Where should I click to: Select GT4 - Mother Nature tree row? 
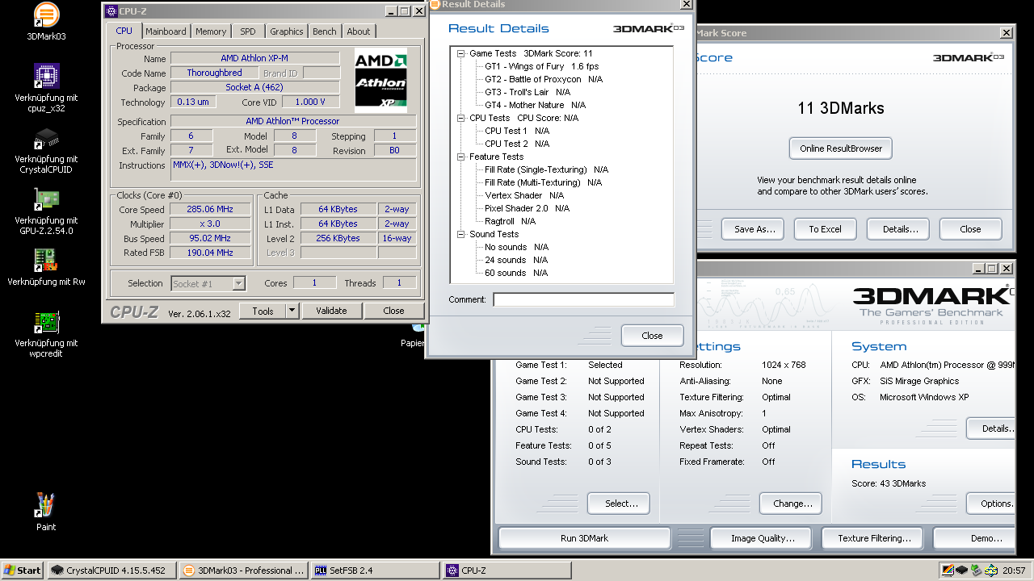[536, 105]
